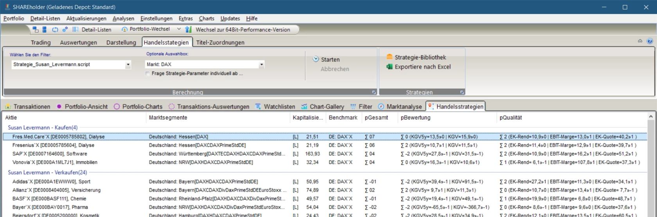
Task: Open the Portfolio menu
Action: [14, 18]
